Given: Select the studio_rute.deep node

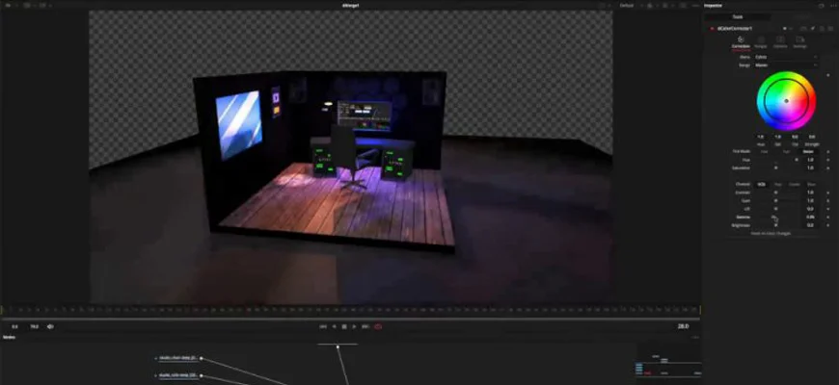Looking at the screenshot, I should (x=178, y=375).
